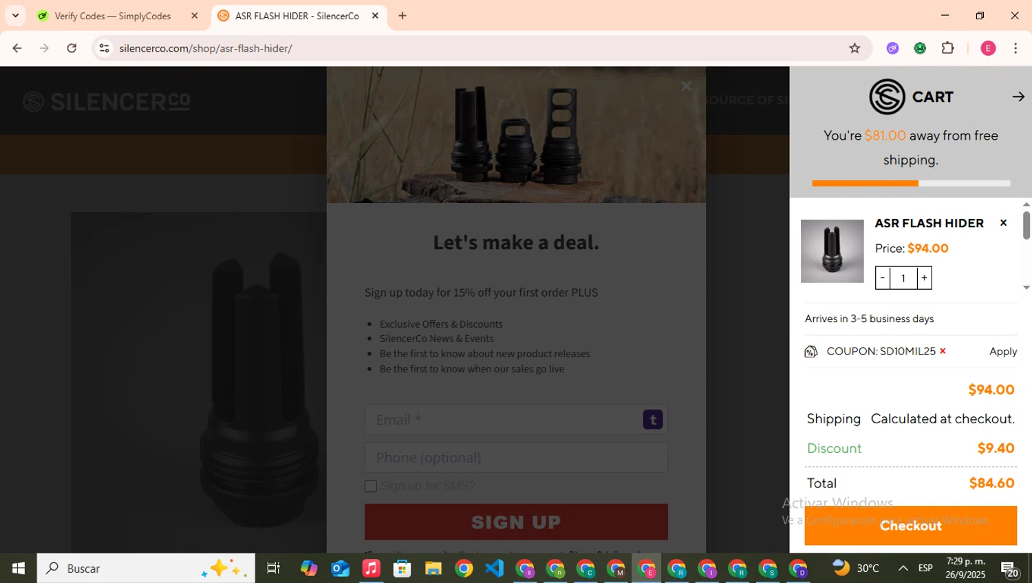Click the Buscar taskbar search box
This screenshot has width=1032, height=583.
coord(146,569)
